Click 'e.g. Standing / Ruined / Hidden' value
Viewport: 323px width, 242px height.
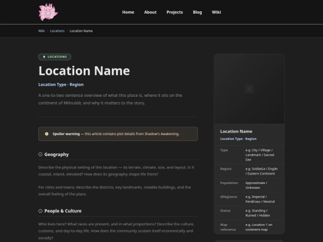(x=258, y=213)
